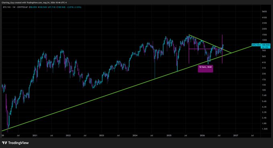Click the change value −2.07B (−2.01%)

[x=74, y=7]
